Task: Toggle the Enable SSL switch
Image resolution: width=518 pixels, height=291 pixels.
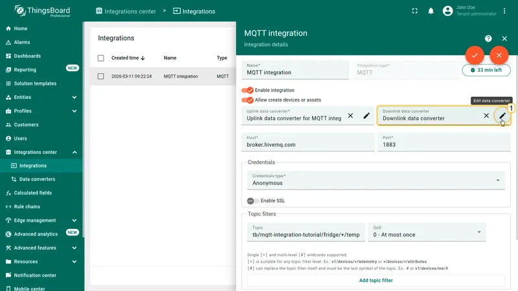Action: click(x=253, y=200)
